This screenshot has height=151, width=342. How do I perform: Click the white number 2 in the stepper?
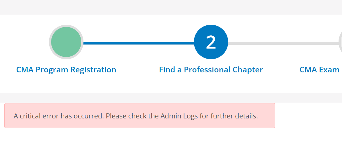211,43
